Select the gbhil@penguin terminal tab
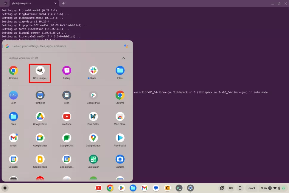 [30, 3]
